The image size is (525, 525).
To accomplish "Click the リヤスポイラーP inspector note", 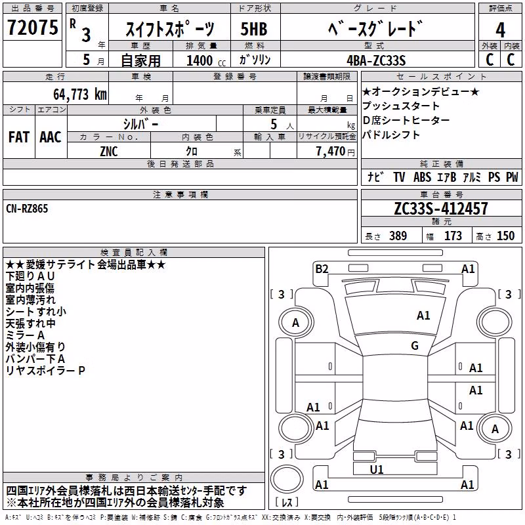I will point(45,371).
